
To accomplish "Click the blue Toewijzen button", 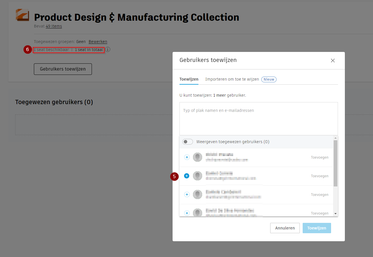I will pos(317,228).
